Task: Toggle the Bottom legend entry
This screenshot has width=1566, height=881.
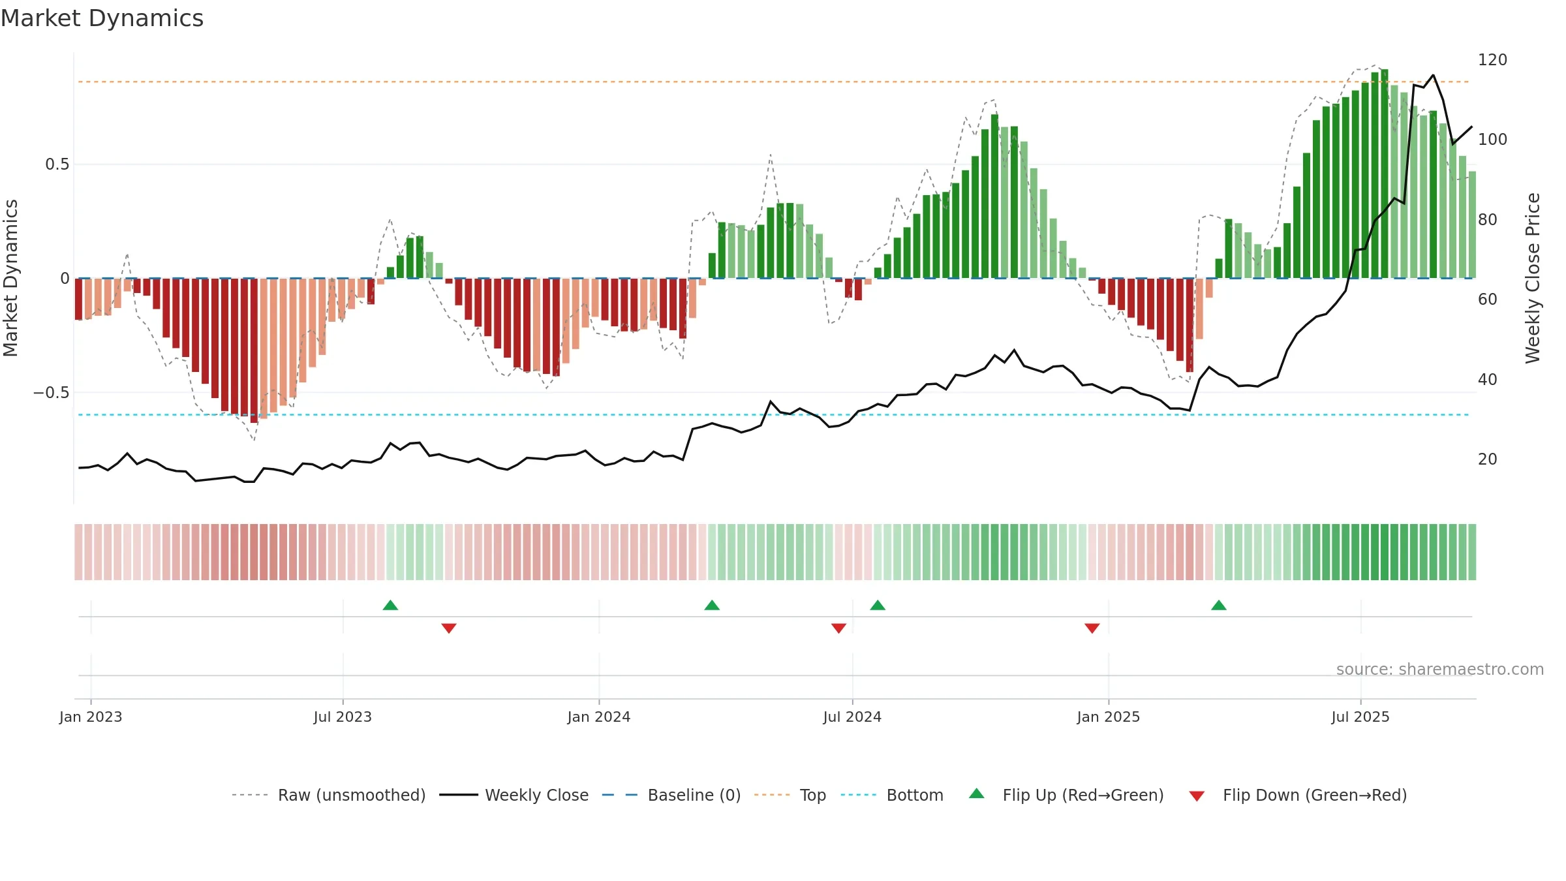Action: [892, 795]
